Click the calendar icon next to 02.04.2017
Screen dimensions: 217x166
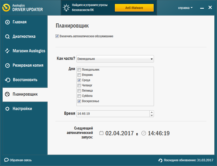101,133
